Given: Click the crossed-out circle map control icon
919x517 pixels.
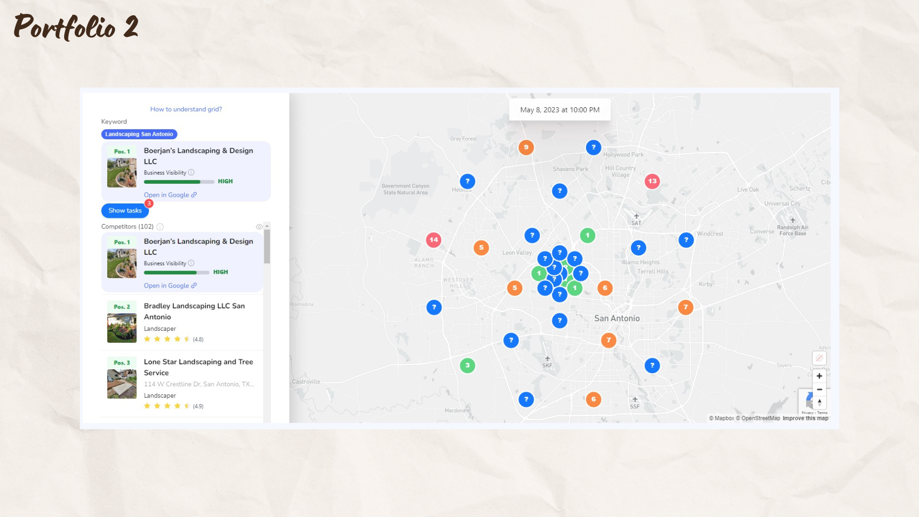Looking at the screenshot, I should [x=819, y=358].
